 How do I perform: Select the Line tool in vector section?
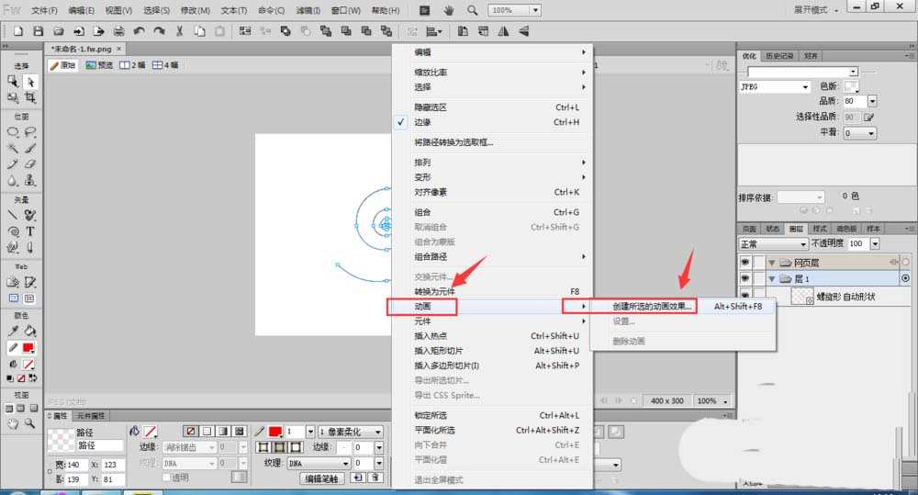click(x=13, y=215)
